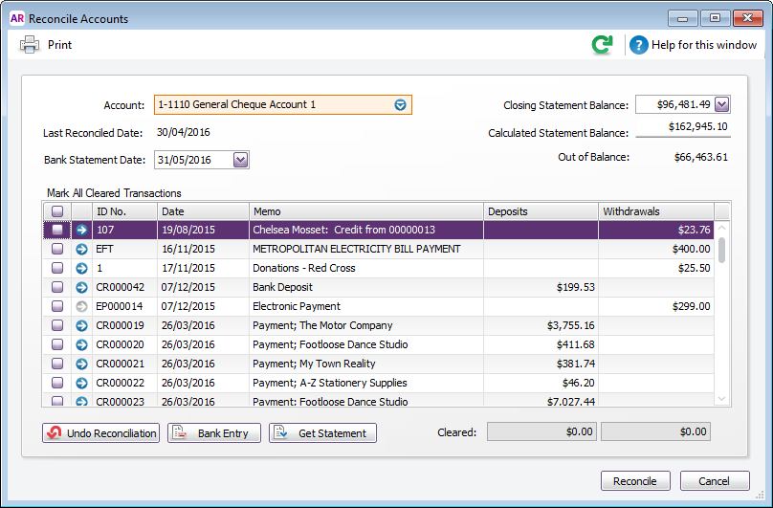
Task: Open the Closing Statement Balance dropdown
Action: tap(721, 104)
